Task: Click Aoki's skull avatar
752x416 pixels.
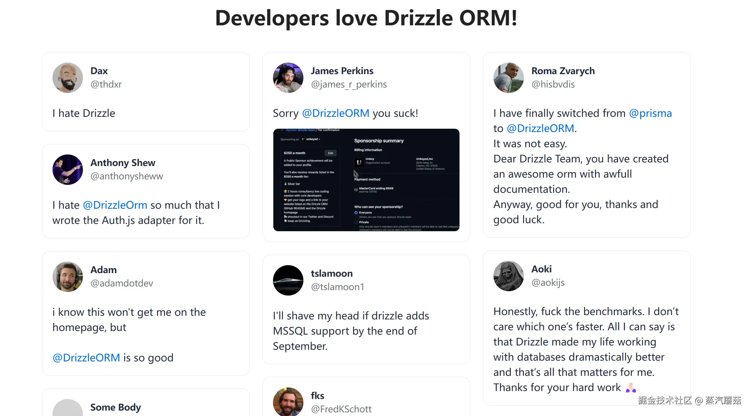Action: click(509, 276)
